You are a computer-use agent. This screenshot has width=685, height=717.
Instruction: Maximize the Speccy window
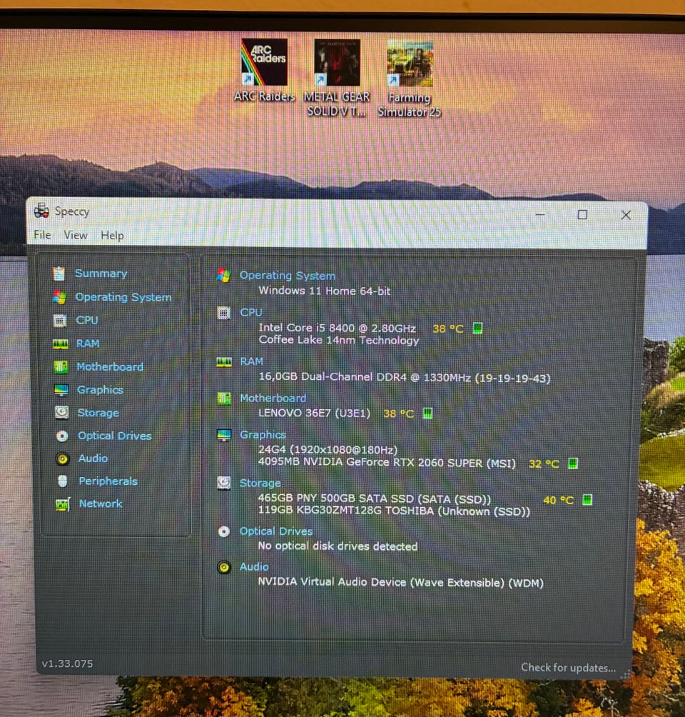pos(582,214)
